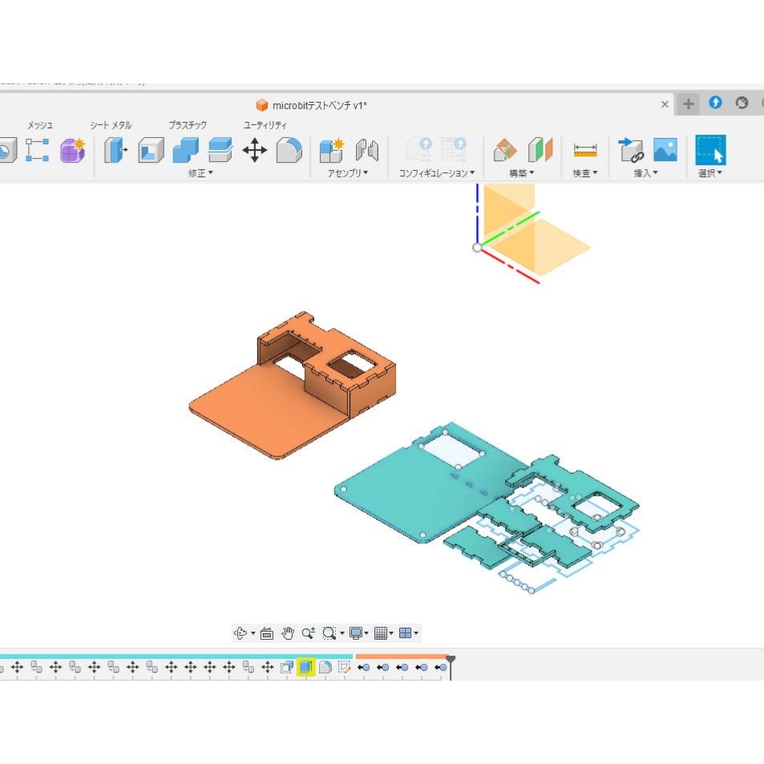Click the New Component icon
Screen dimensions: 764x764
[x=331, y=150]
